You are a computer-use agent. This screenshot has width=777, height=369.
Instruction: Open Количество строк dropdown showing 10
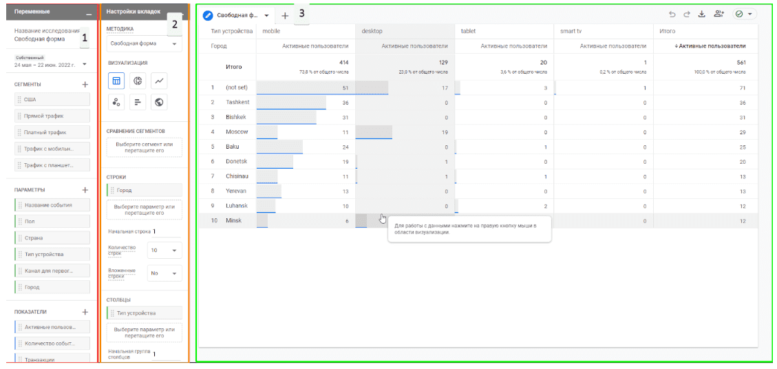coord(164,251)
